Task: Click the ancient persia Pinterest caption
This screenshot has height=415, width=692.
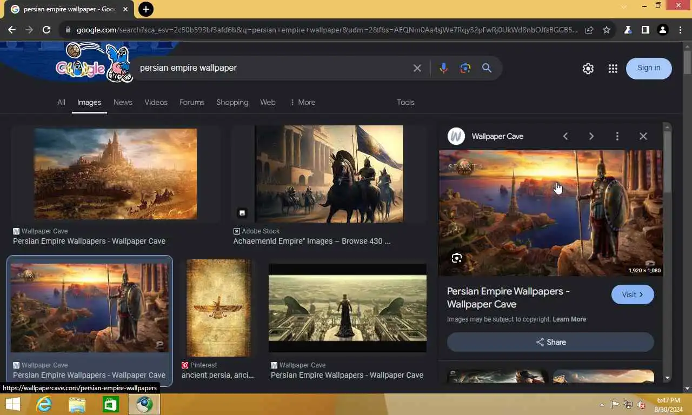Action: coord(217,375)
